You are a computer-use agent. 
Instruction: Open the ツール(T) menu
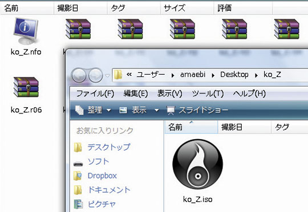point(208,93)
